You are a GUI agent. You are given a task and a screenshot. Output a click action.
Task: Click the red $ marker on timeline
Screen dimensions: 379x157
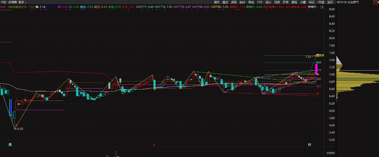pos(154,145)
